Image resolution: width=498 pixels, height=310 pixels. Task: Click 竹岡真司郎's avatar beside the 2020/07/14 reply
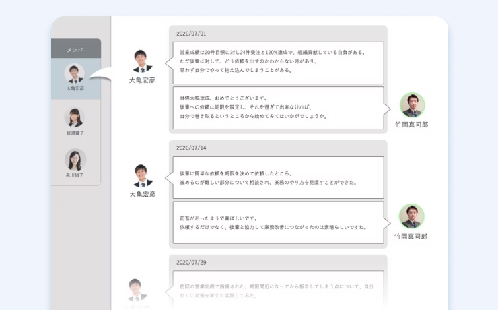[x=411, y=216]
